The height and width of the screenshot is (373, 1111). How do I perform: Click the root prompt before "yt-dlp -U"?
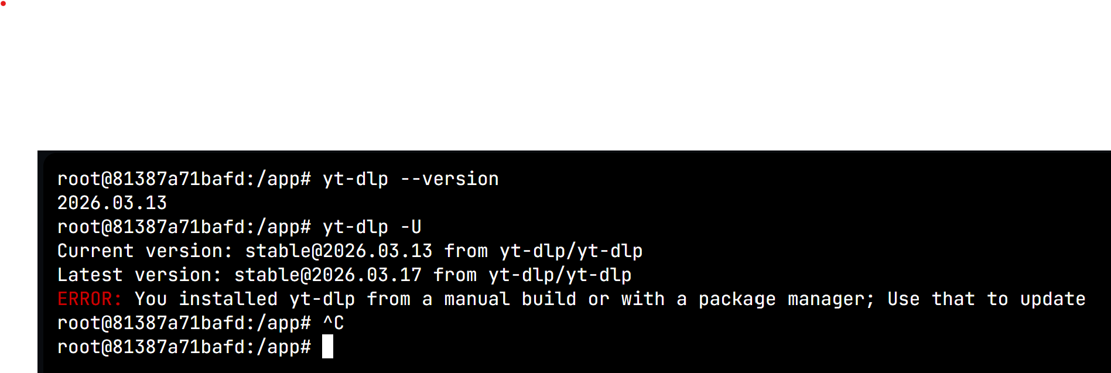click(184, 227)
